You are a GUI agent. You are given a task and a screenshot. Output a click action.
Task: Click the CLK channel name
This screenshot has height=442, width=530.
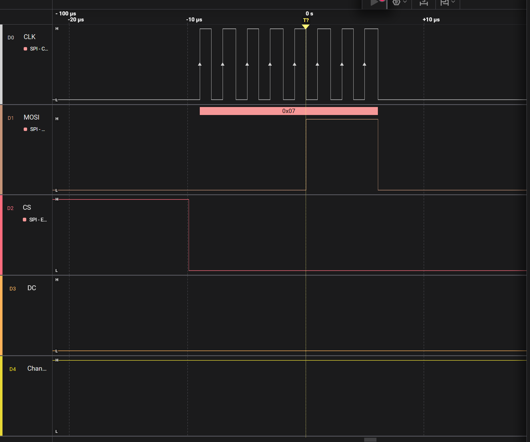point(29,37)
